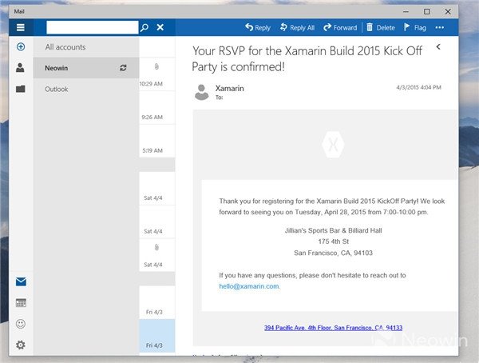Open the 10:29 AM message
Viewport: 479px width, 363px height.
[157, 74]
